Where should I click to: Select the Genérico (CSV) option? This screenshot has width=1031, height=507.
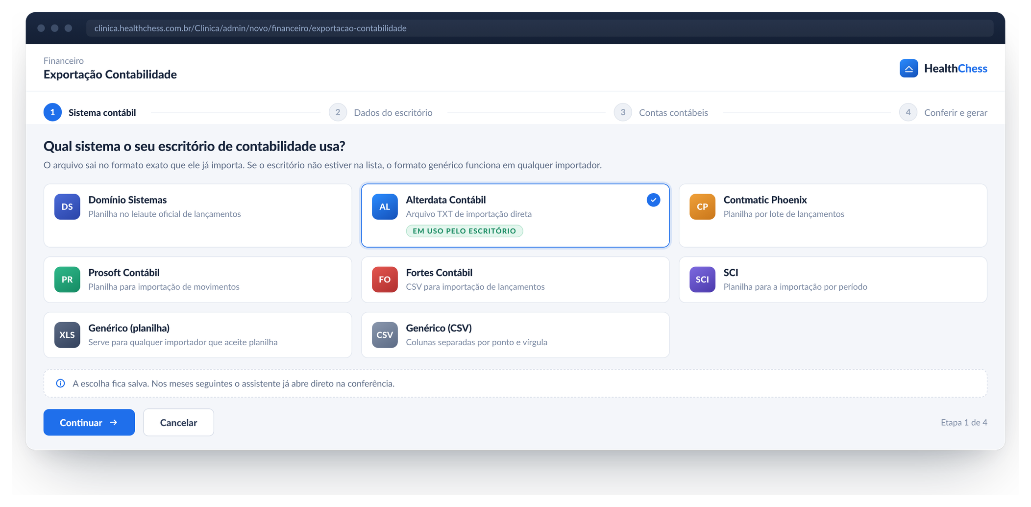[515, 335]
